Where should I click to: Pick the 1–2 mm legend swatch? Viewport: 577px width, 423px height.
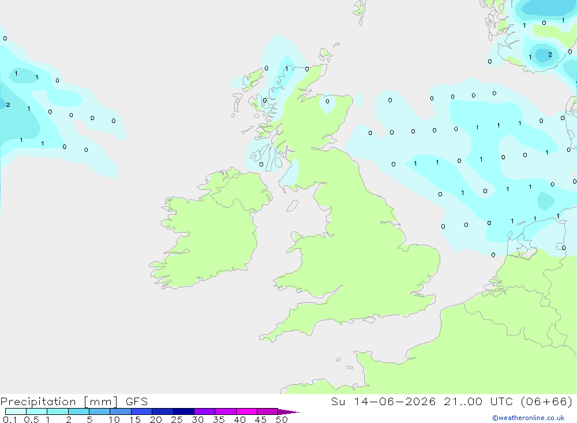coord(58,411)
